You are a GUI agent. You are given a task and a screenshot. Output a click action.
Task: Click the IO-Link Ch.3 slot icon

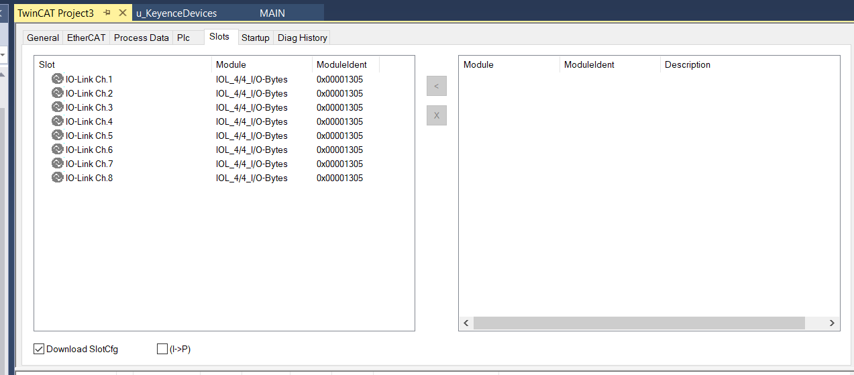(57, 107)
